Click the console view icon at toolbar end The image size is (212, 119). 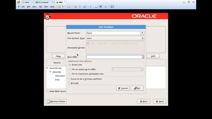[x=112, y=7]
